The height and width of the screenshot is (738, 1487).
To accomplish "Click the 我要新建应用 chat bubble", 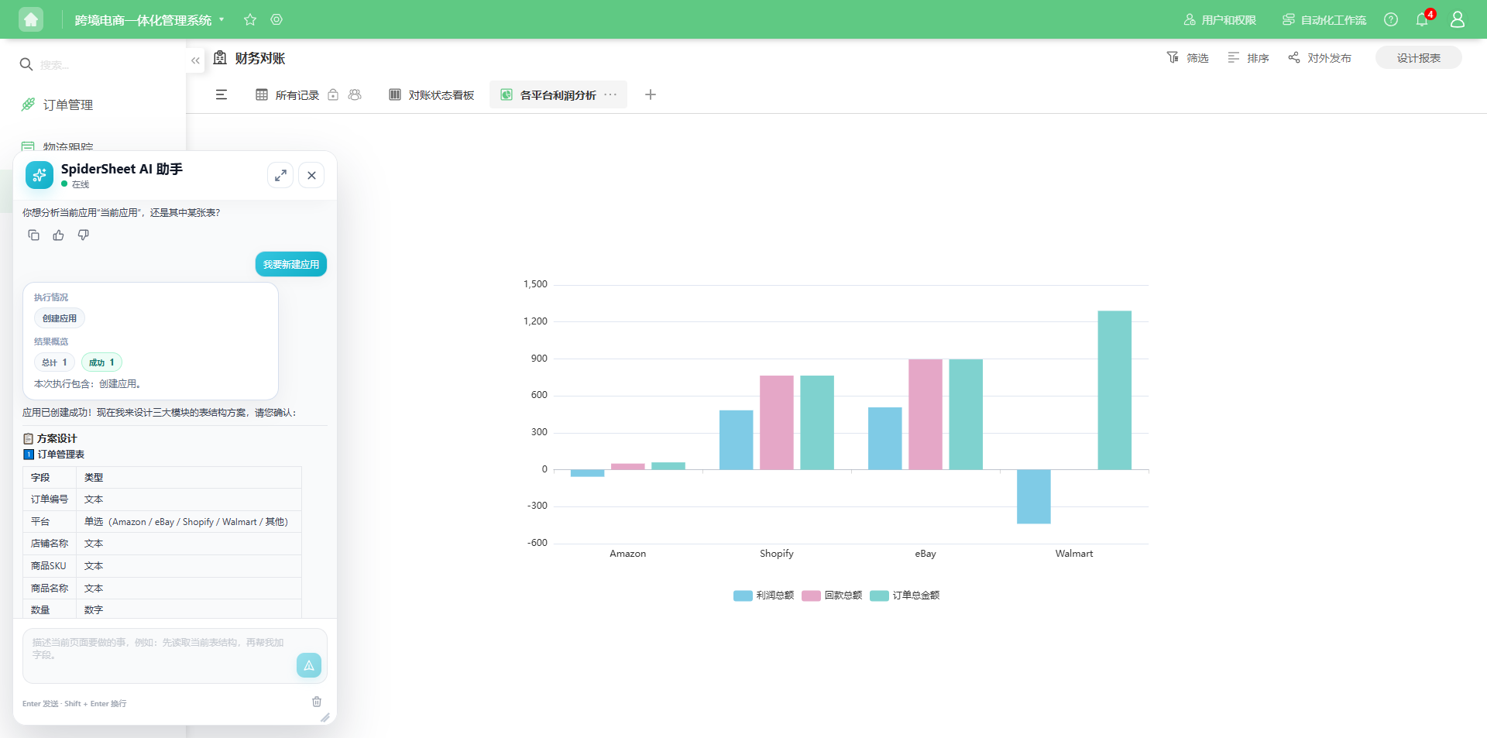I will click(x=291, y=264).
